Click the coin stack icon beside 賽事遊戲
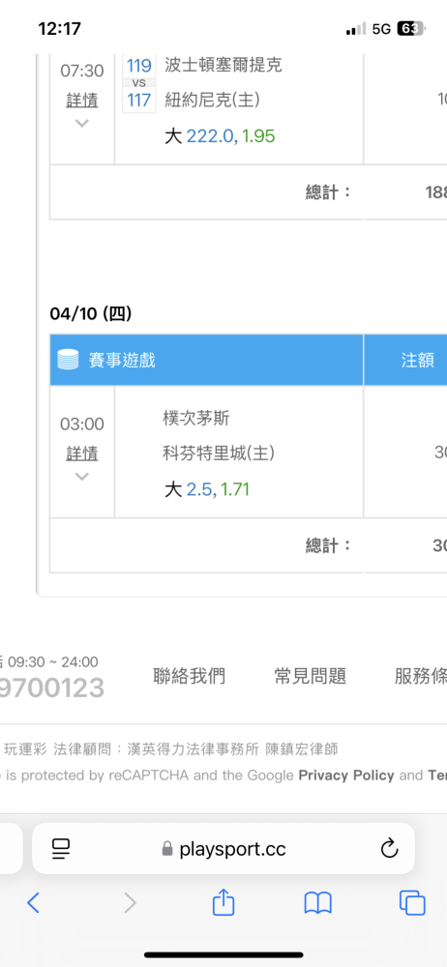 click(68, 359)
